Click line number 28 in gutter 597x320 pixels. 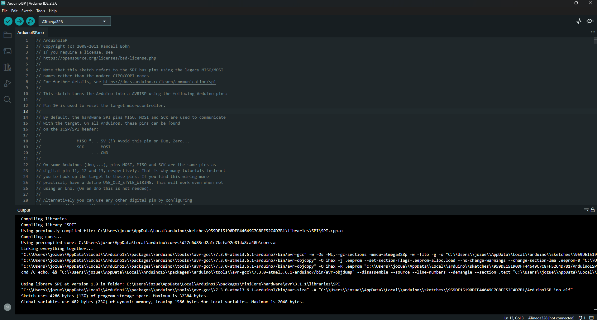tap(26, 200)
